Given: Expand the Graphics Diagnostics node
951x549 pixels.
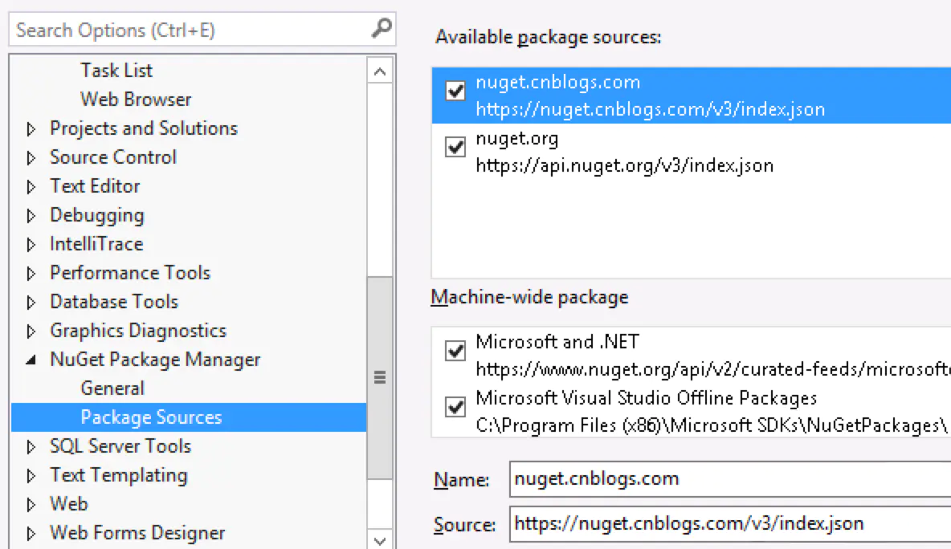Looking at the screenshot, I should pyautogui.click(x=31, y=331).
